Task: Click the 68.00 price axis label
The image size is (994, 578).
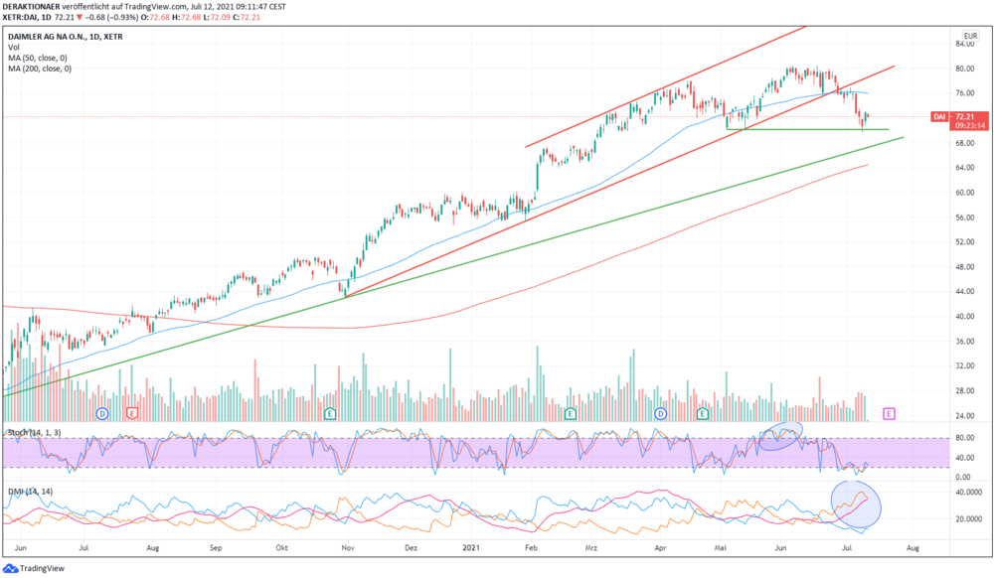Action: (x=964, y=143)
